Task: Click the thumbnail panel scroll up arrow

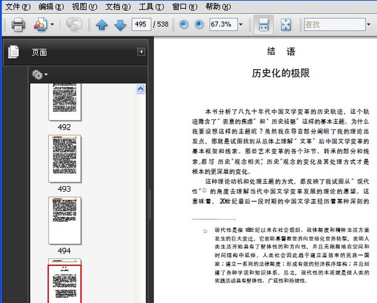Action: coord(141,90)
